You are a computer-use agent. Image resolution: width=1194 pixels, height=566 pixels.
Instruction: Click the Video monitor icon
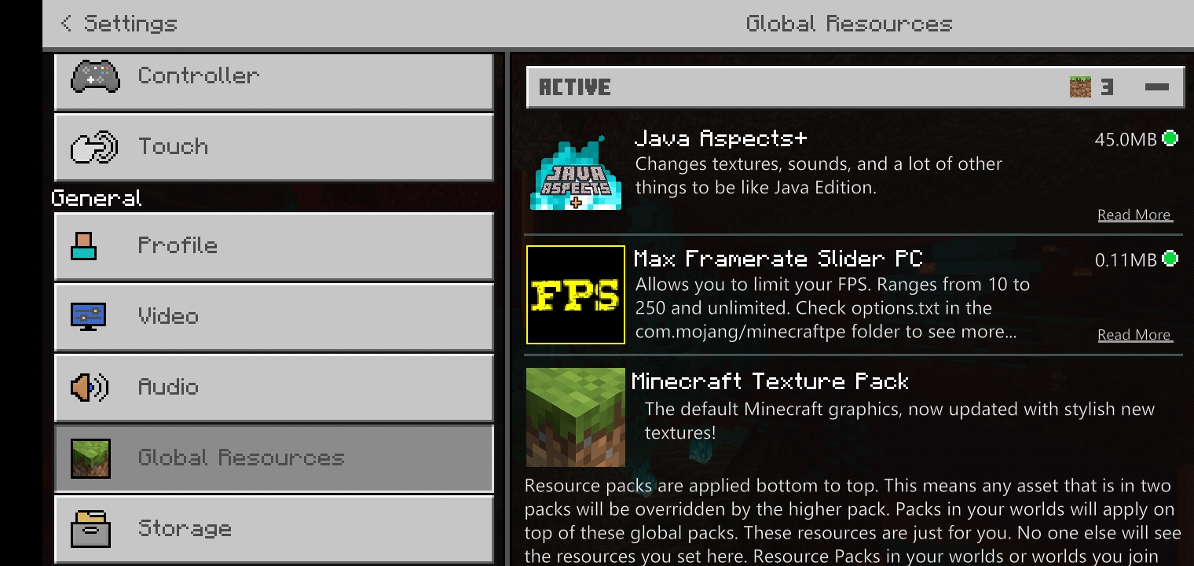[88, 316]
